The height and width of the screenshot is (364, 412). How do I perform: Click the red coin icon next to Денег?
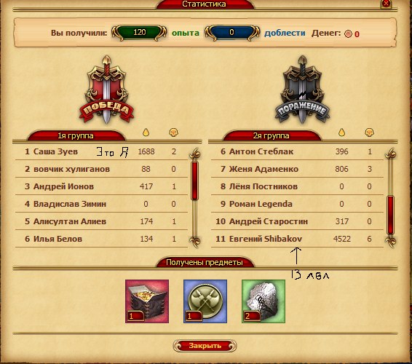[x=348, y=34]
